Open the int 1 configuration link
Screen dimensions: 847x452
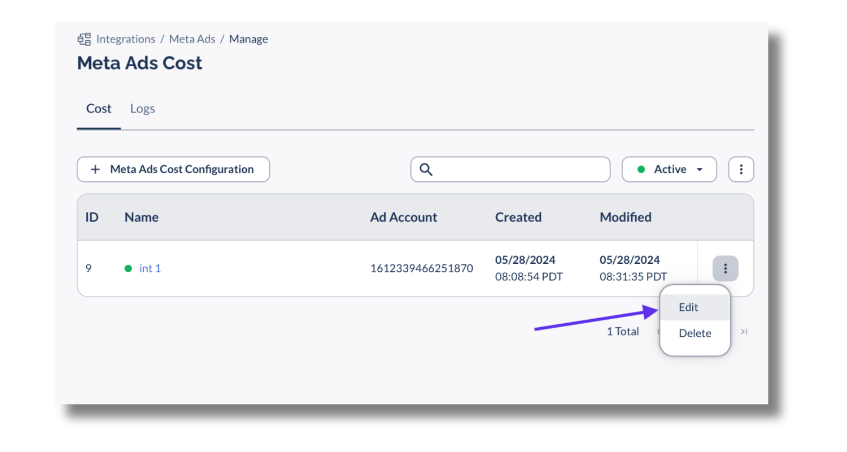(x=150, y=268)
